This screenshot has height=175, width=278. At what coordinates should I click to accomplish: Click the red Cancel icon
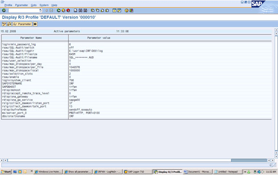pyautogui.click(x=68, y=10)
